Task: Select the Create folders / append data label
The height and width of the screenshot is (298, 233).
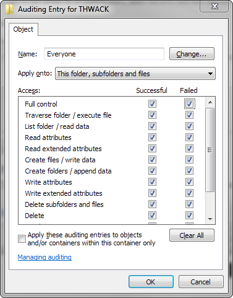Action: (68, 171)
